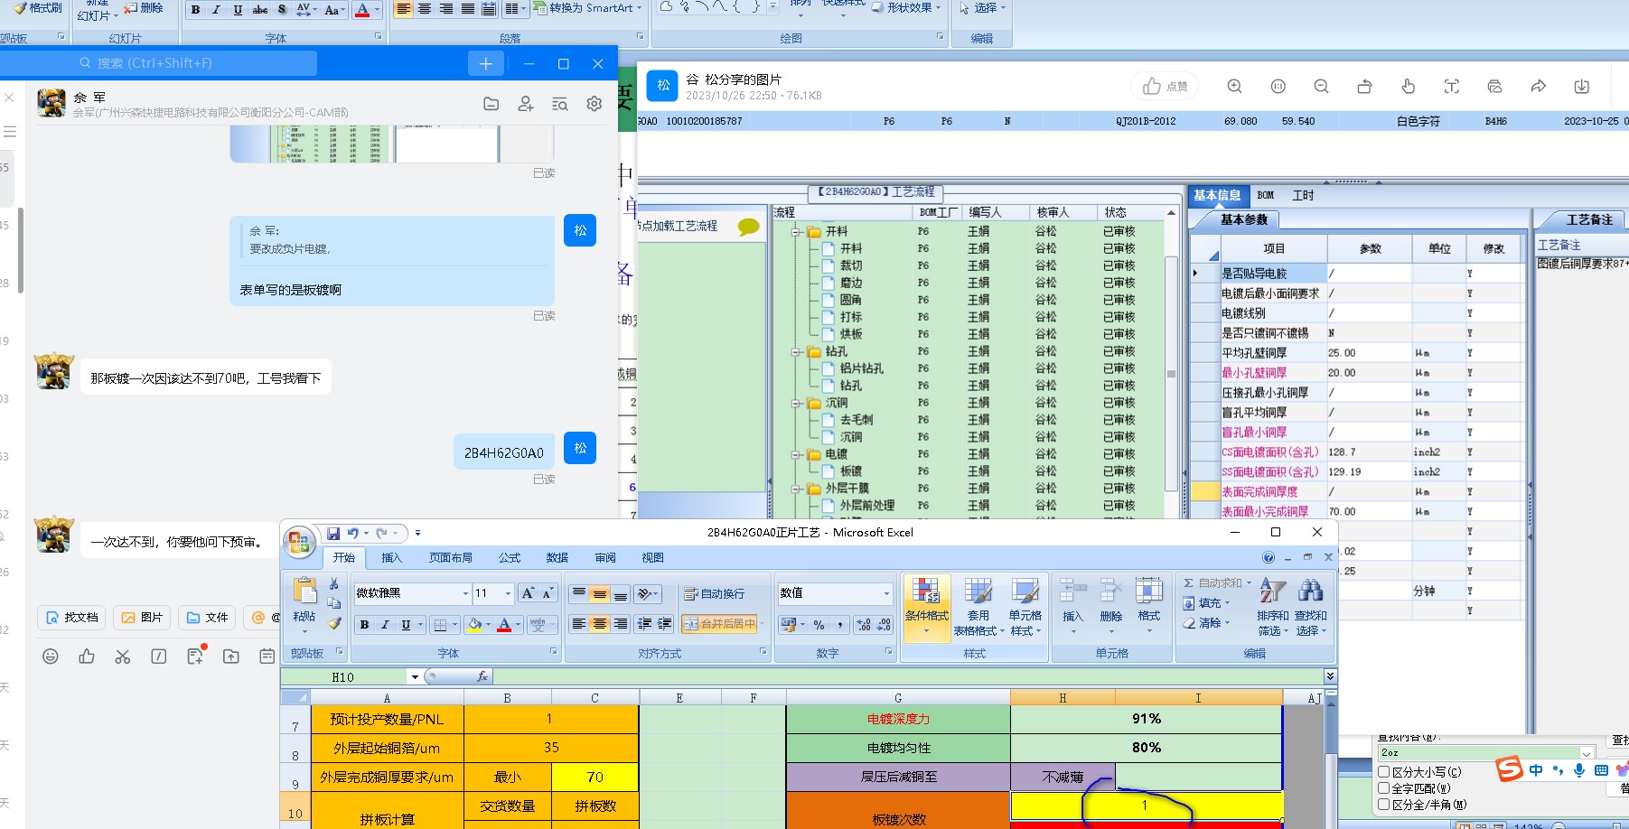Open emoji picker in chat input toolbar
The height and width of the screenshot is (829, 1629).
tap(51, 657)
